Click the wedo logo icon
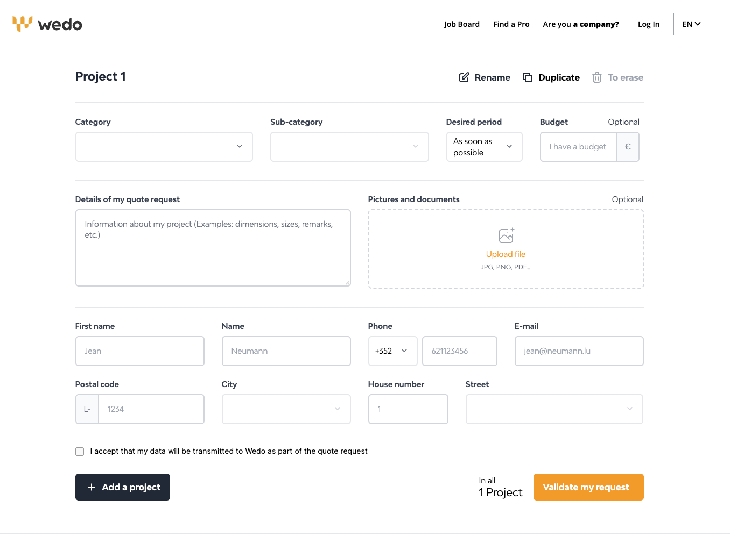The width and height of the screenshot is (730, 536). (x=23, y=24)
